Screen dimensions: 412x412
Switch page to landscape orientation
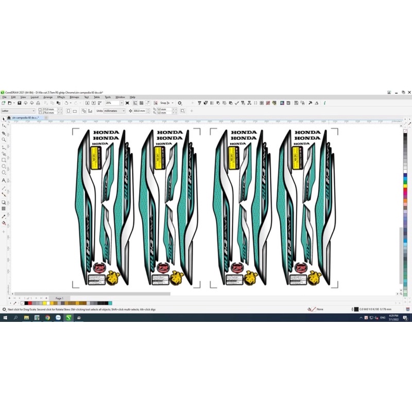(x=74, y=111)
